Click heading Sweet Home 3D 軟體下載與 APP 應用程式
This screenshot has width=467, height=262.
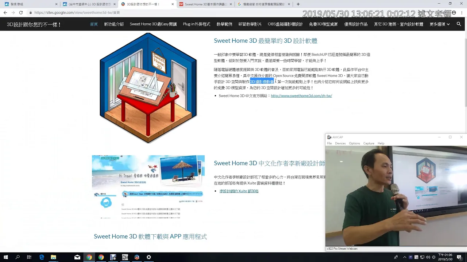150,237
